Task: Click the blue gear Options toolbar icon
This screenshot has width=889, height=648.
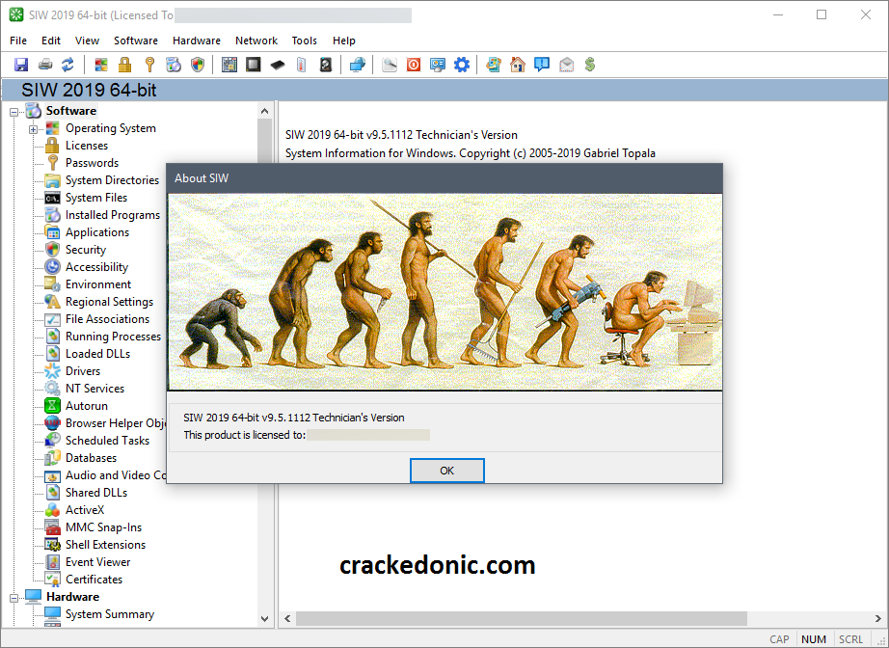Action: (462, 65)
